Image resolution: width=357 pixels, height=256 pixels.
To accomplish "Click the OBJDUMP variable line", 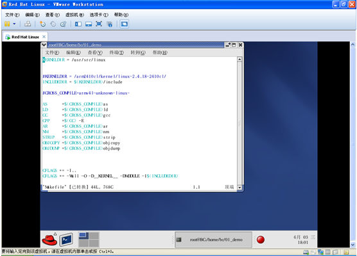I will click(82, 148).
